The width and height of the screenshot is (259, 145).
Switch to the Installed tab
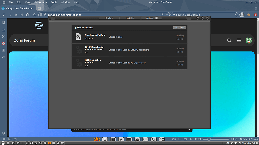(130, 18)
